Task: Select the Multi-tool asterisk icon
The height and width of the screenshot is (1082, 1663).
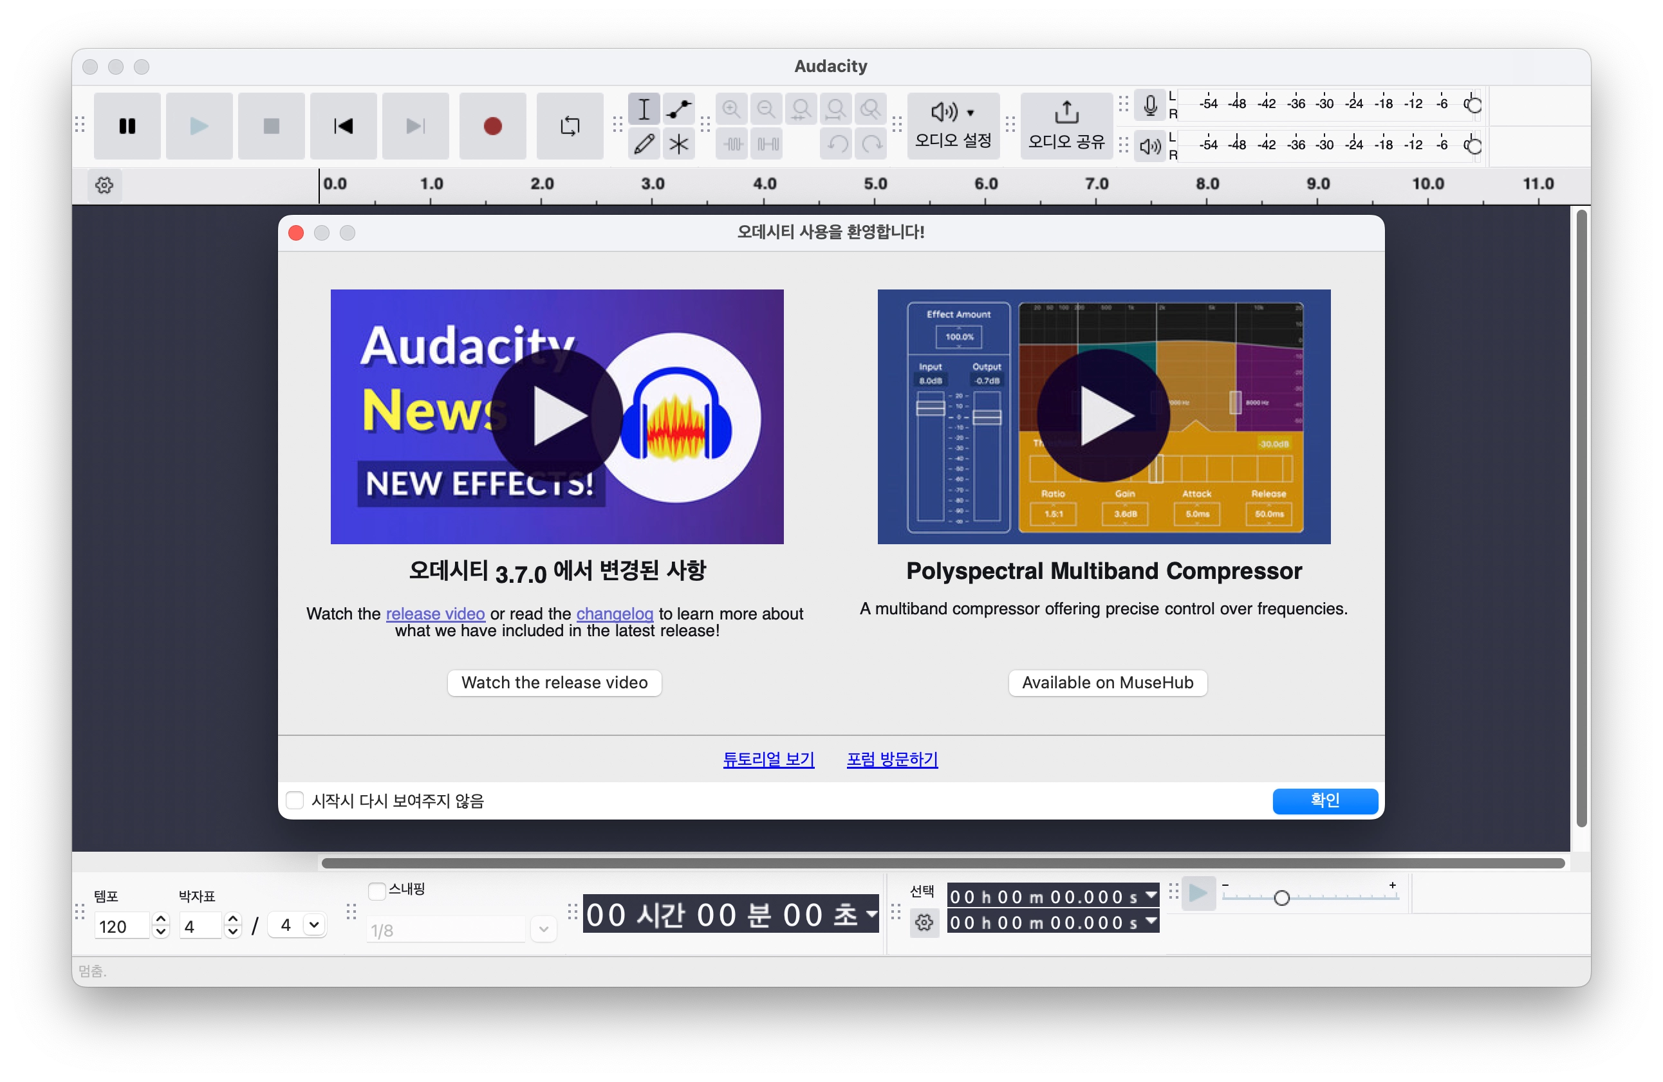Action: (x=678, y=144)
